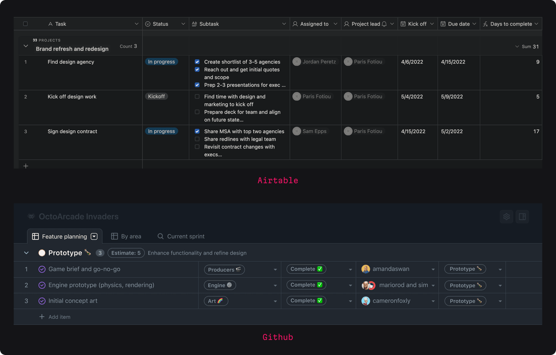
Task: Click the project settings gear in OctoArcade Invaders header
Action: pyautogui.click(x=506, y=217)
